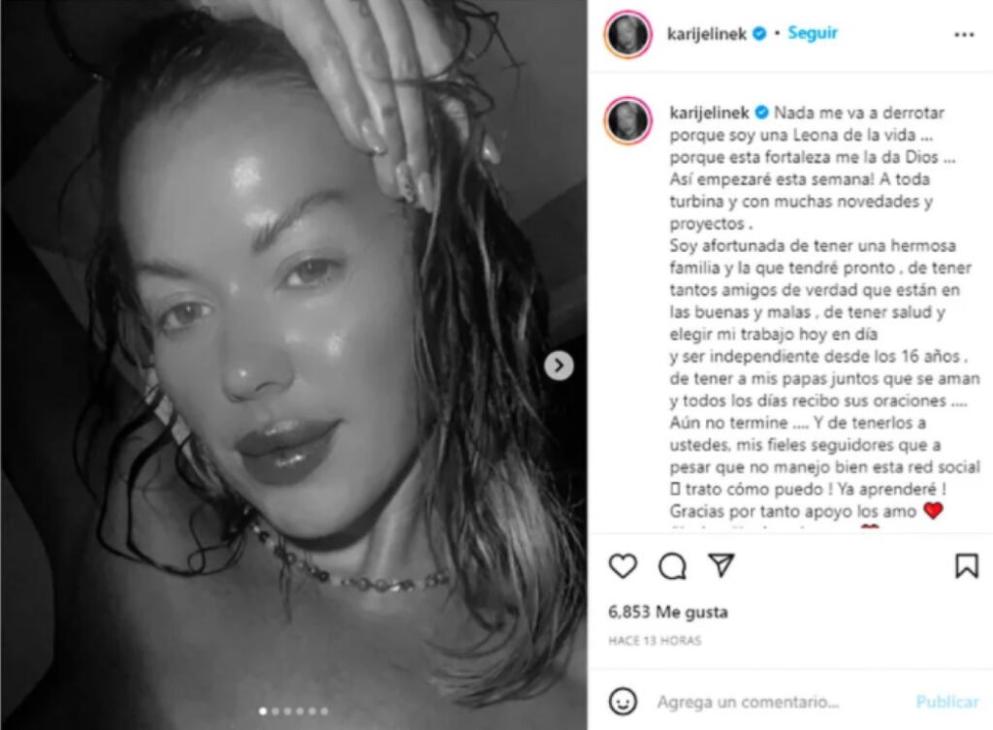Image resolution: width=993 pixels, height=730 pixels.
Task: Open the emoji picker smiley icon
Action: click(623, 702)
